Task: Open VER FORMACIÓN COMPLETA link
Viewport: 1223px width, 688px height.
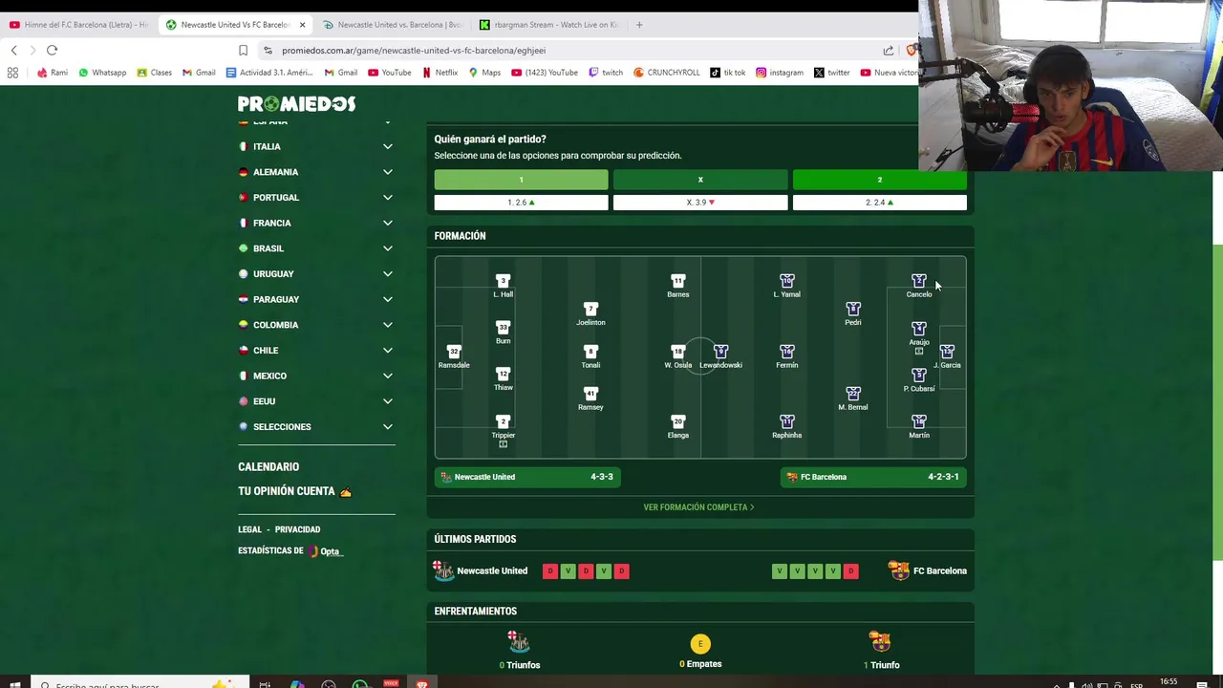Action: click(x=698, y=507)
